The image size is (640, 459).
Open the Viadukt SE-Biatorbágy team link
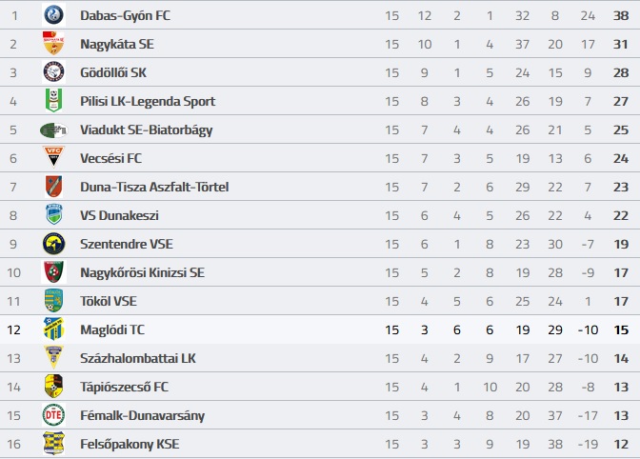(146, 130)
